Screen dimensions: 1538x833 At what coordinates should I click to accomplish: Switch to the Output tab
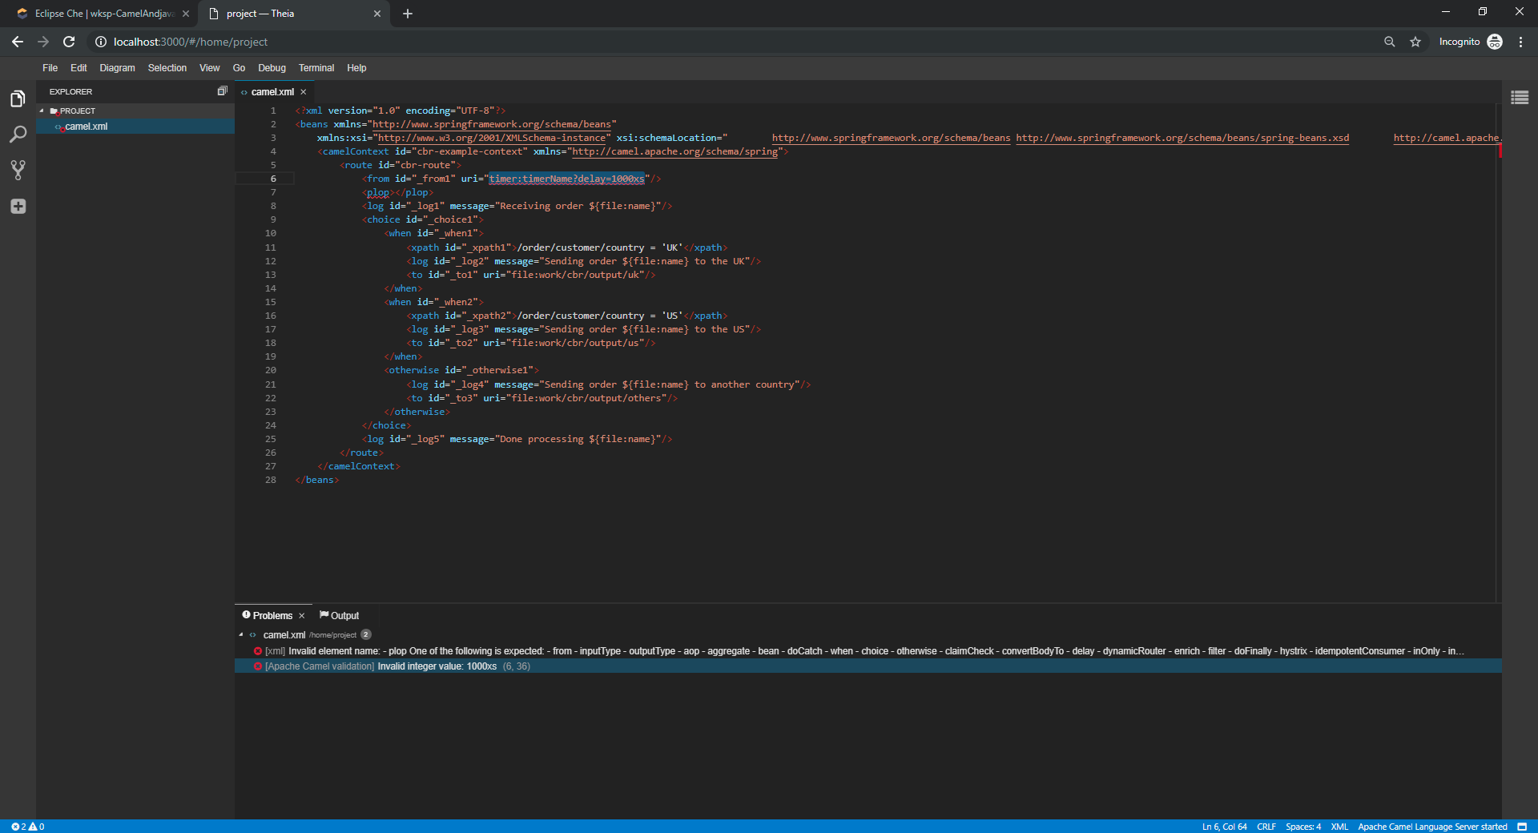coord(339,615)
